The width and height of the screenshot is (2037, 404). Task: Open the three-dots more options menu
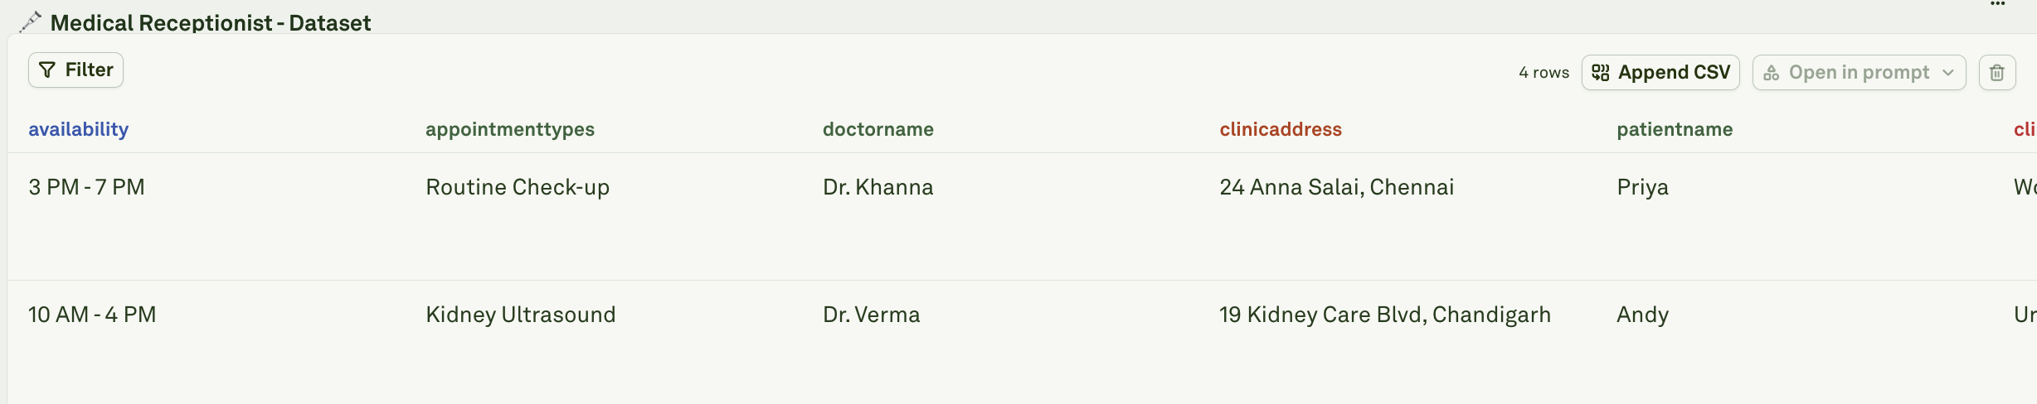1997,5
